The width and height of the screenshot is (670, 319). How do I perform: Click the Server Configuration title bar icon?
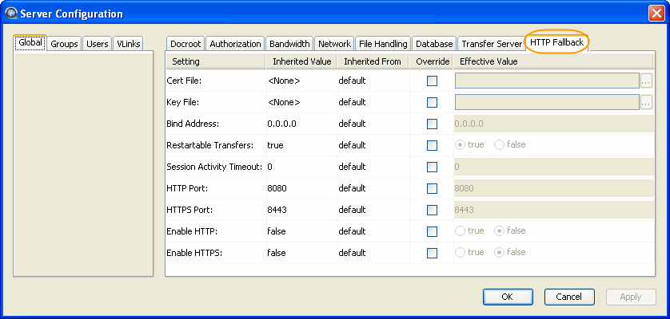[x=10, y=14]
